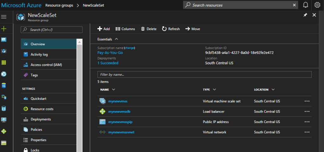Screen dimensions: 324x152
Task: Open SQL databases icon in sidebar
Action: click(4, 85)
